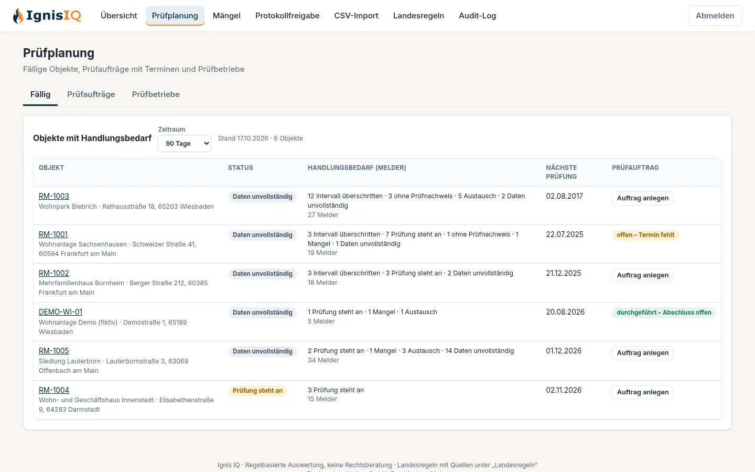The height and width of the screenshot is (472, 755).
Task: Click the OBJEKT column header
Action: (x=51, y=168)
